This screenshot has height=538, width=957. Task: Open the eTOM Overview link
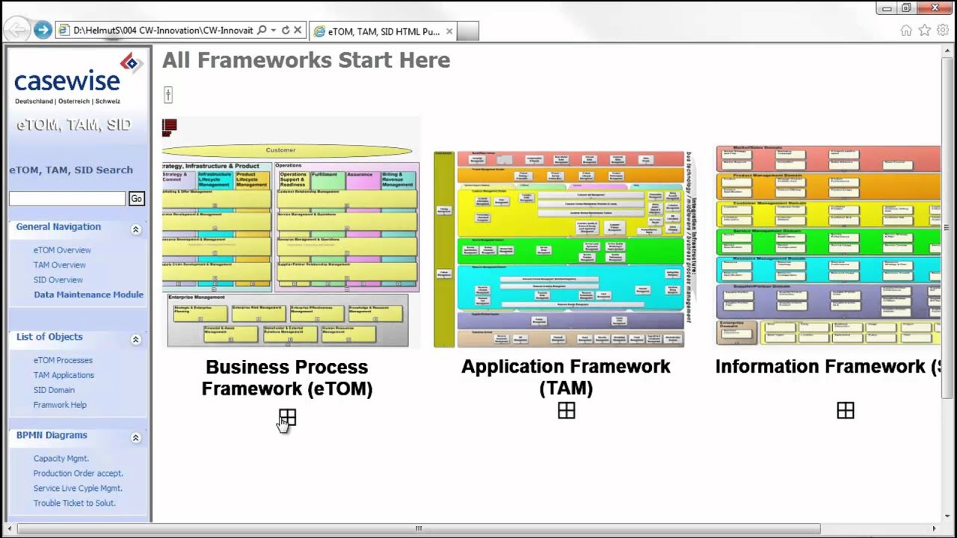click(62, 250)
